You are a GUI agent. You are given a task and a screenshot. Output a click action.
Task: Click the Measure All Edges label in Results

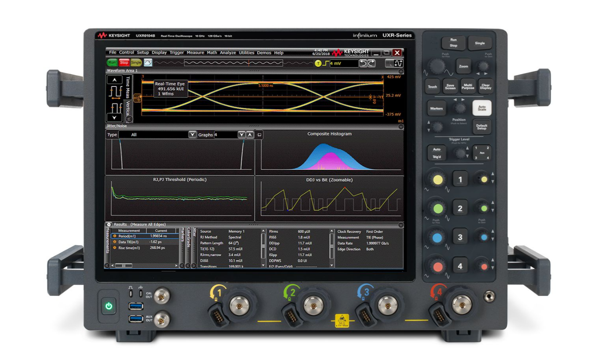[148, 224]
